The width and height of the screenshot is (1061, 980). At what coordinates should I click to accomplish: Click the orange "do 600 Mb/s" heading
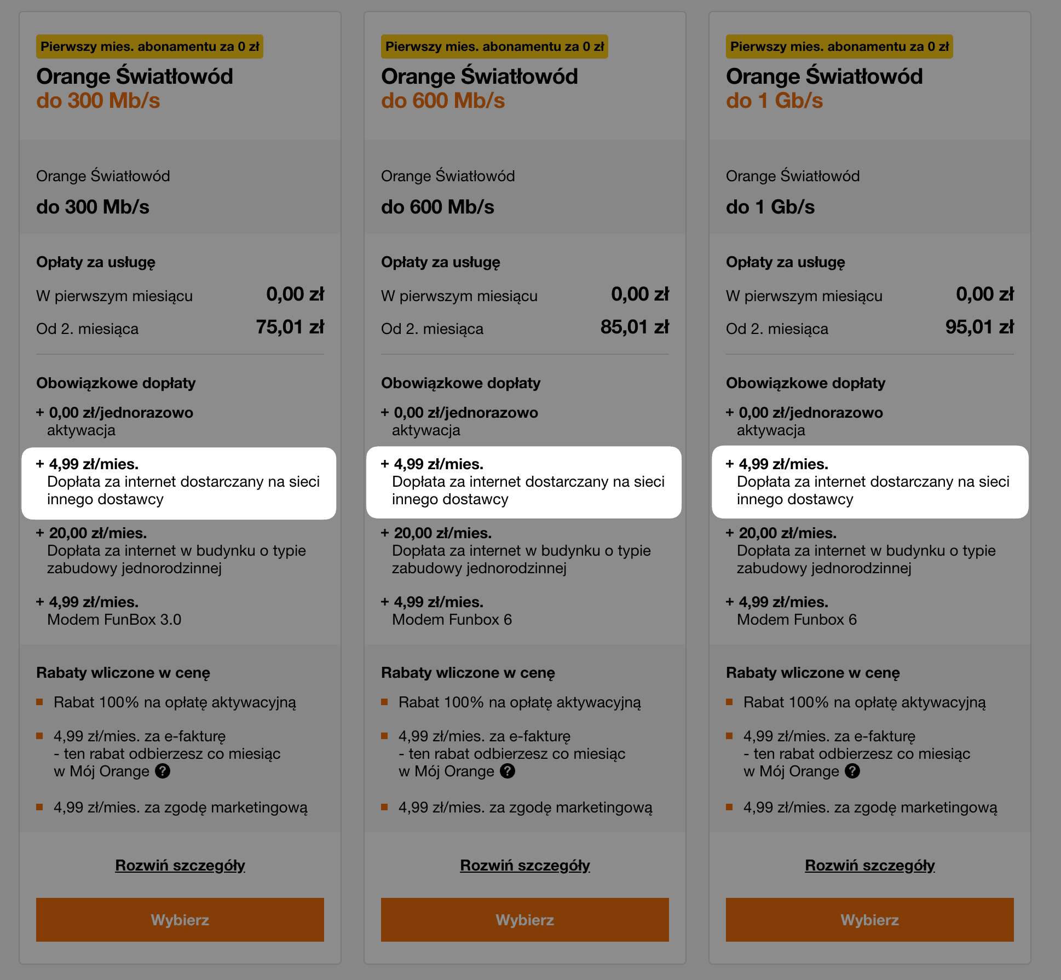(443, 101)
